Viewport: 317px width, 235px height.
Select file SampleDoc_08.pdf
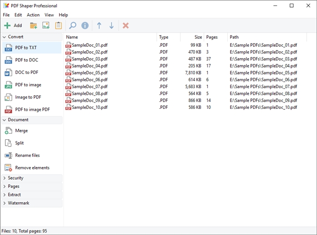90,93
